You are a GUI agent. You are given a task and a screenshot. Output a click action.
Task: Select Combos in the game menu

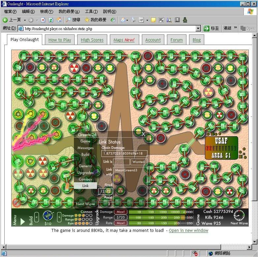85,179
